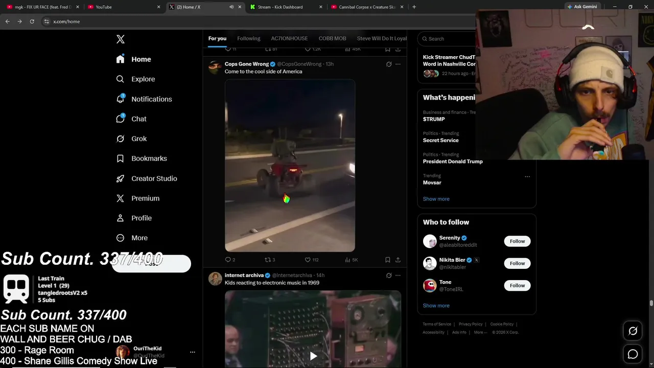This screenshot has height=368, width=654.
Task: Open more menu on internet archiva post
Action: tap(398, 275)
